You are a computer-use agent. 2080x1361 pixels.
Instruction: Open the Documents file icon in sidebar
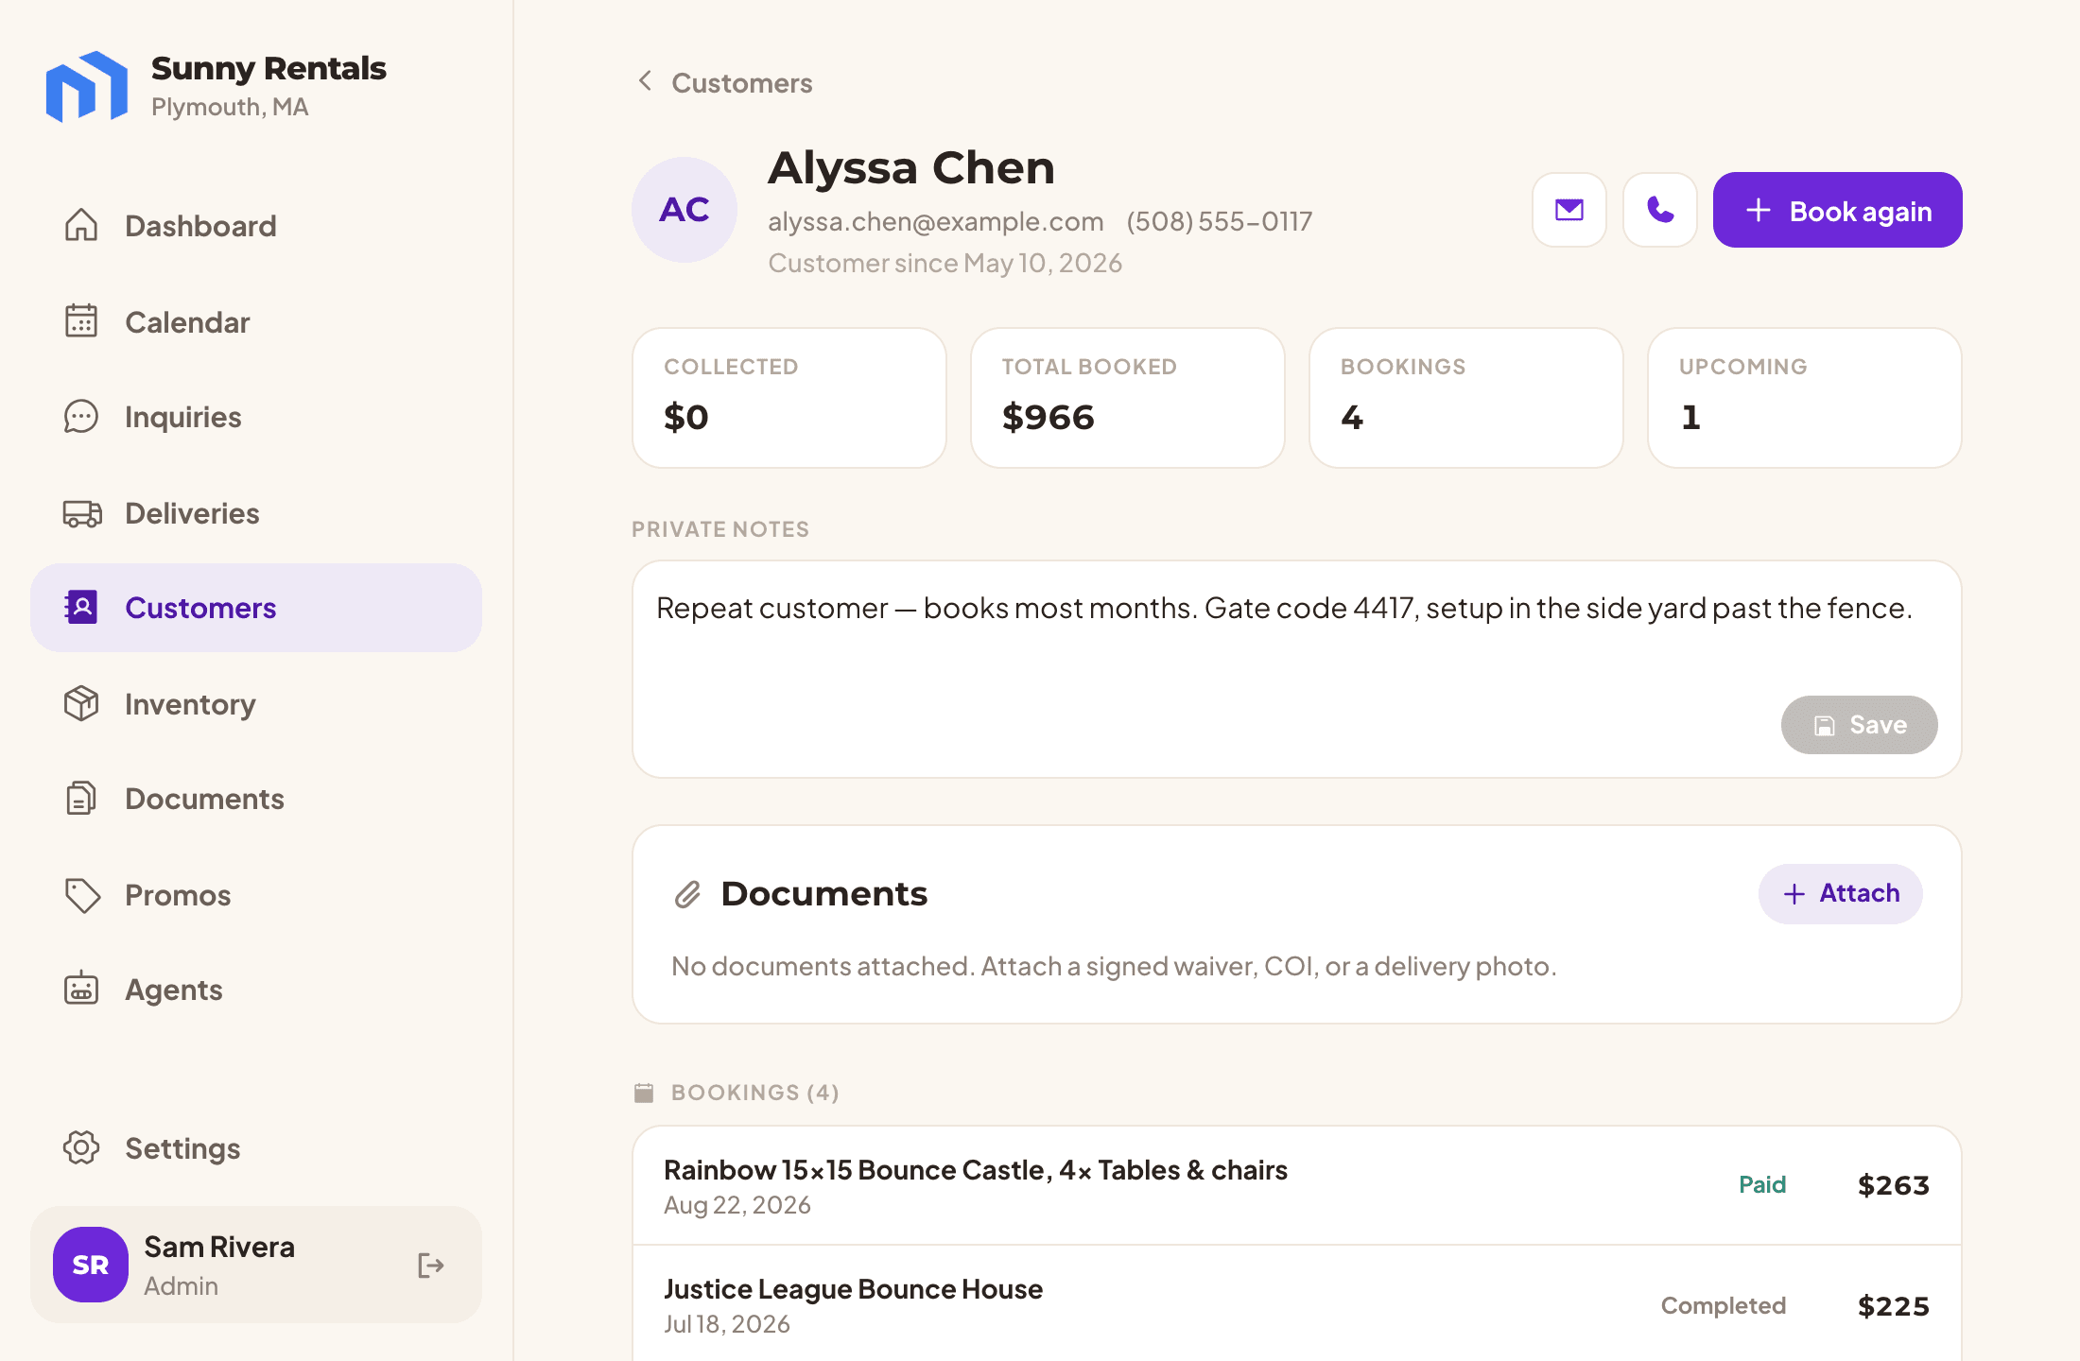pos(81,799)
